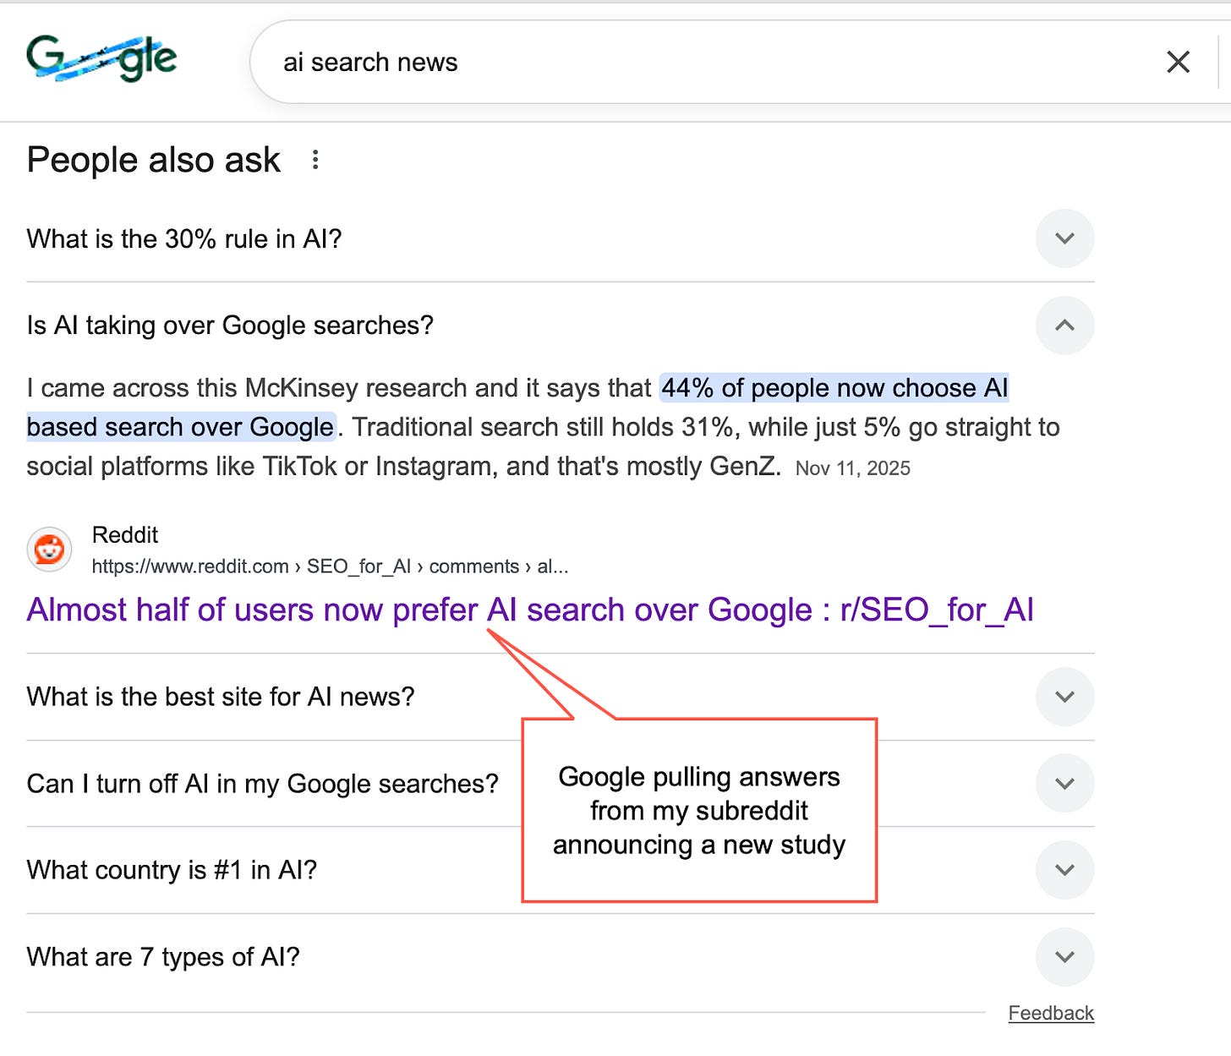1231x1056 pixels.
Task: Click question 'Is AI taking over Google searches?'
Action: [230, 326]
